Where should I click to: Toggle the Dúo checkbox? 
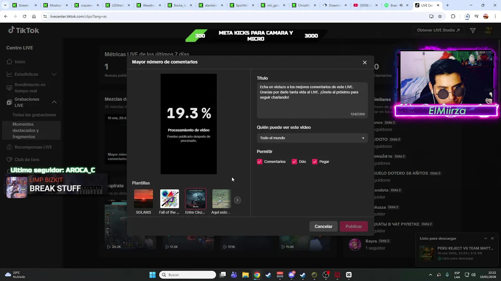pos(294,162)
